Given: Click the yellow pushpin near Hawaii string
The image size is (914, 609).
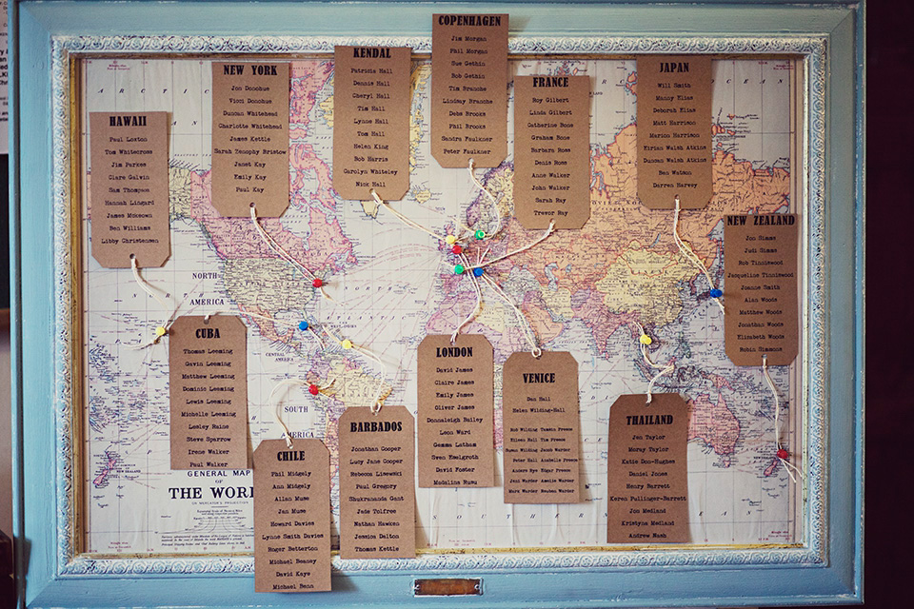Looking at the screenshot, I should tap(160, 331).
